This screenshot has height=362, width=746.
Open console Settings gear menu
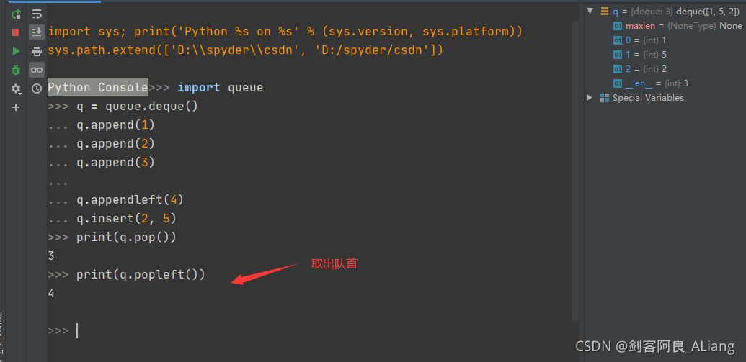[16, 89]
